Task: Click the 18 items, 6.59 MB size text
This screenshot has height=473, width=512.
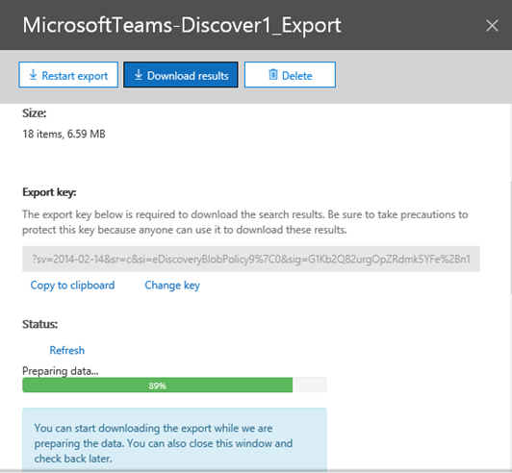Action: point(64,134)
